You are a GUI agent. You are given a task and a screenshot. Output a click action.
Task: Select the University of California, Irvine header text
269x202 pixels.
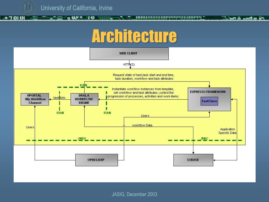[76, 8]
